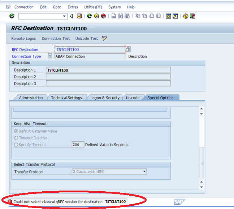Select Default Gateway Value radio button
234x209 pixels.
click(16, 131)
